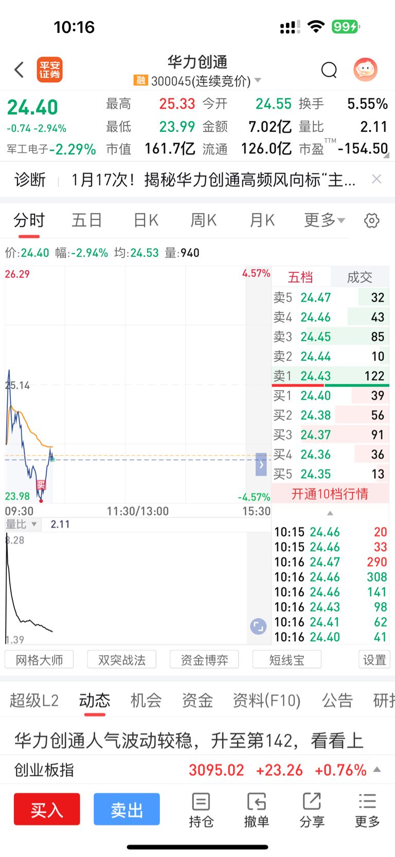Switch to 公告 tab
The width and height of the screenshot is (395, 857).
click(337, 701)
